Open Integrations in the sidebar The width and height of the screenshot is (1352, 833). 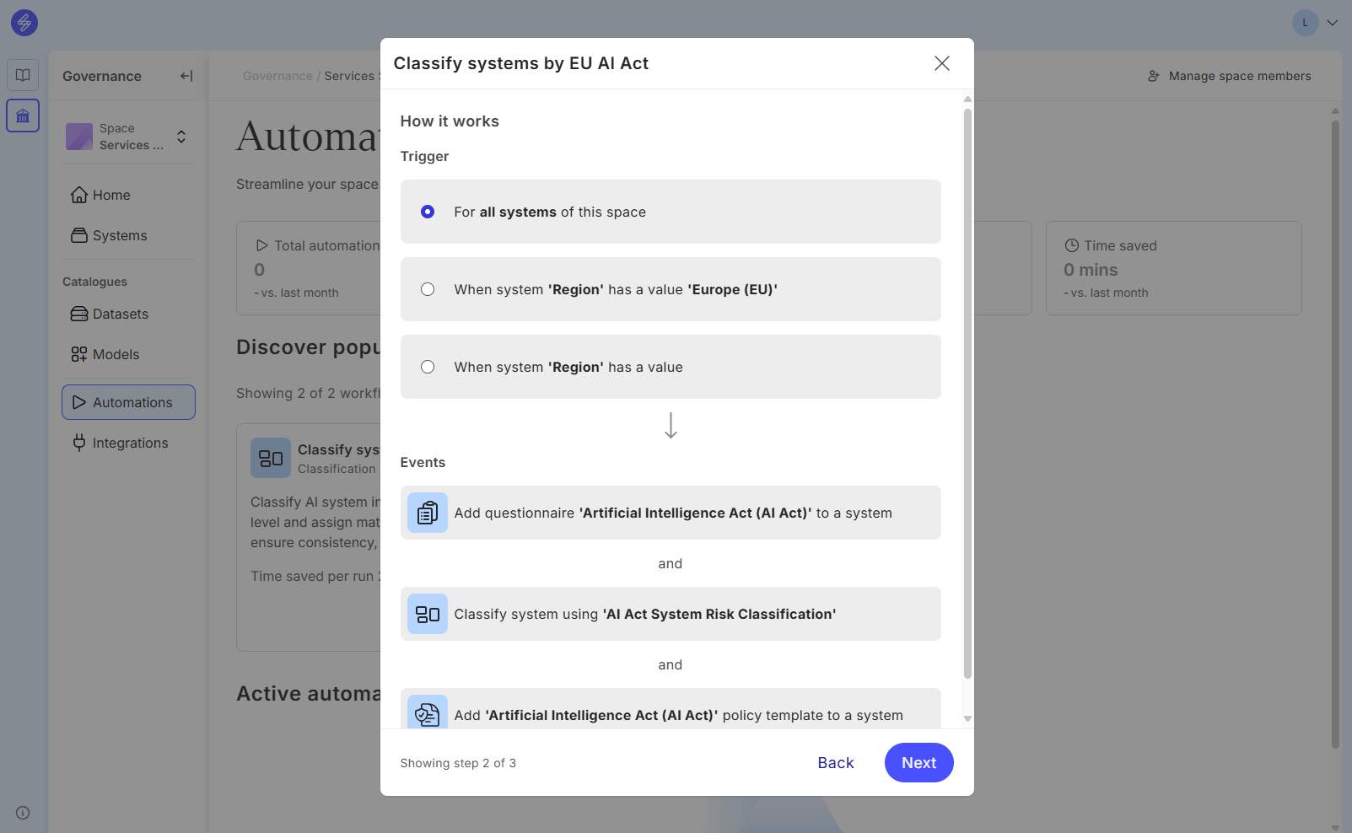tap(130, 443)
